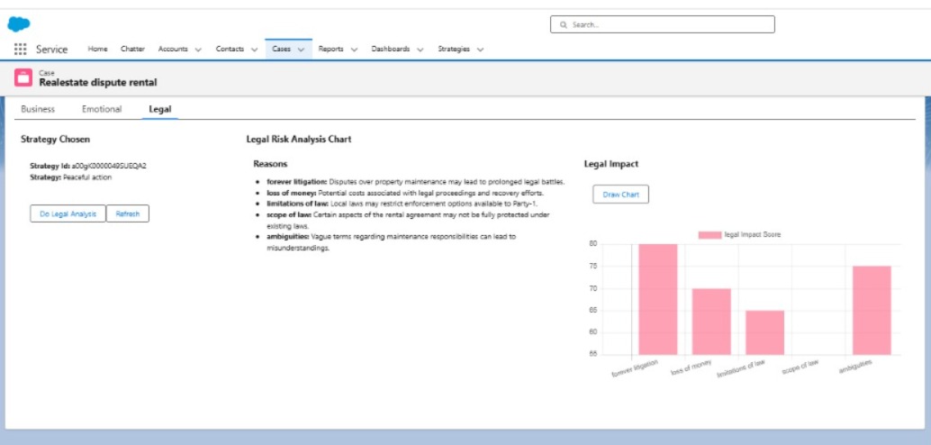
Task: Click the Draw Chart button
Action: point(620,195)
